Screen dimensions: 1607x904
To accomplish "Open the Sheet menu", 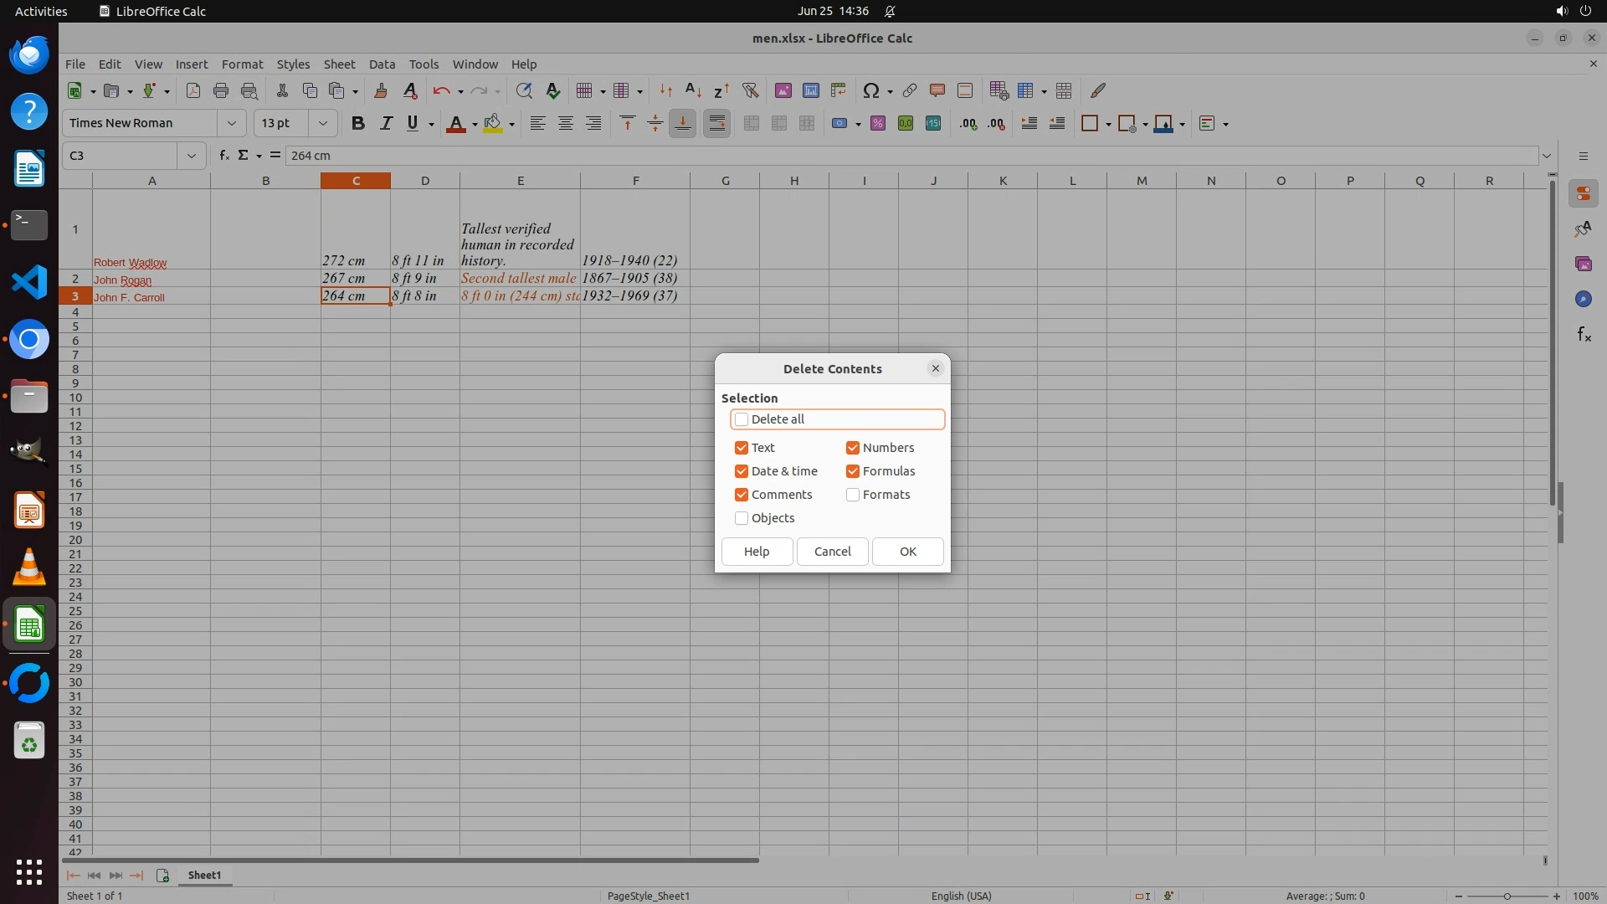I will pos(339,64).
